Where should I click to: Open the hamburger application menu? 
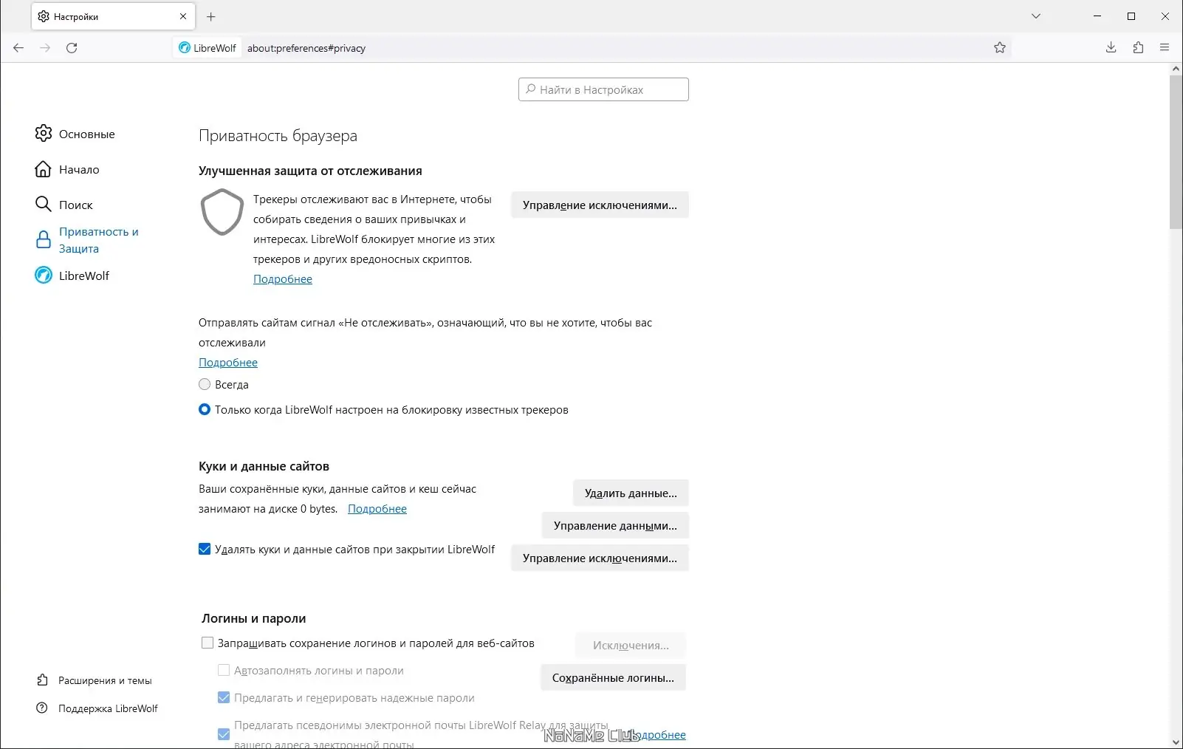point(1165,48)
